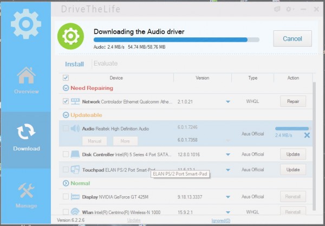Check the Disk Controller checkbox

tap(66, 154)
